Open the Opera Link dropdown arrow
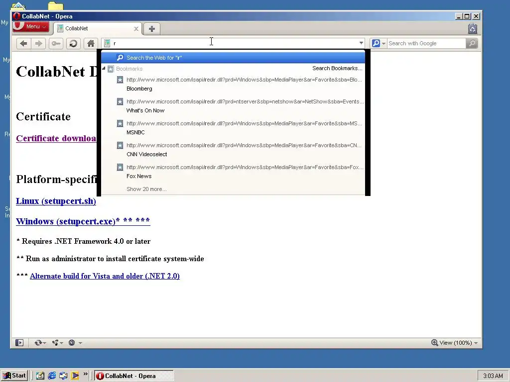The image size is (510, 382). 44,343
